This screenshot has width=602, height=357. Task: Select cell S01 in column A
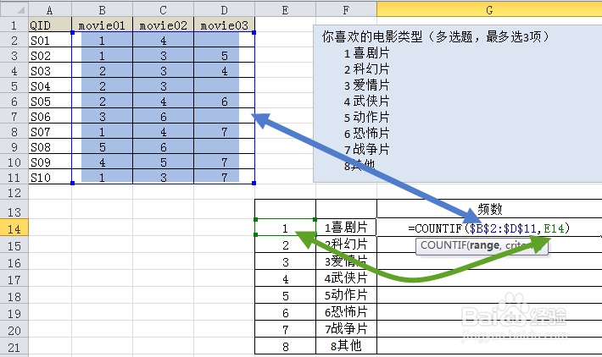[x=50, y=41]
